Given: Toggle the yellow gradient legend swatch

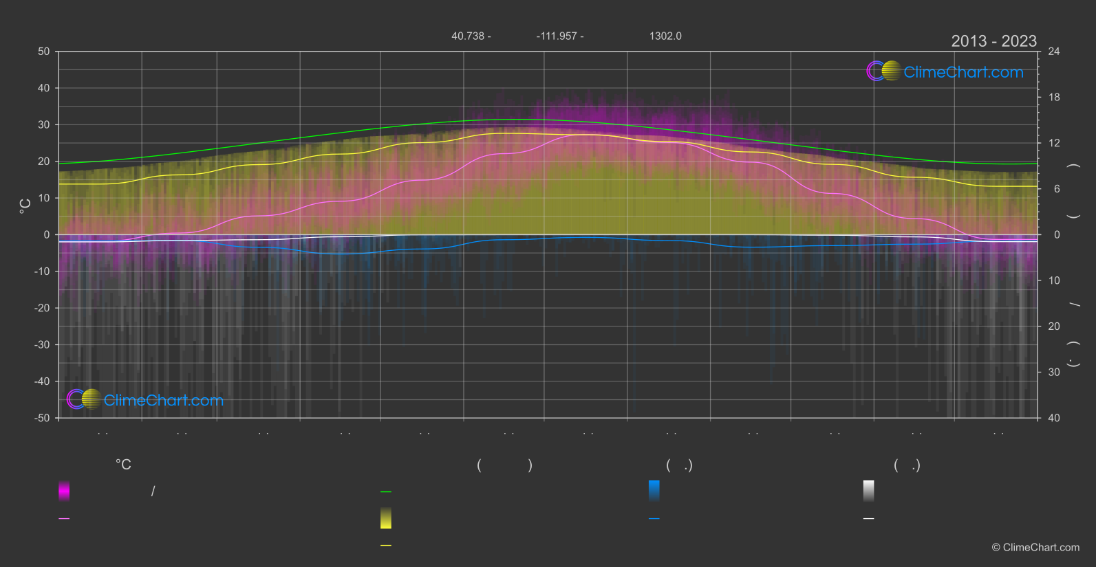Looking at the screenshot, I should point(386,518).
